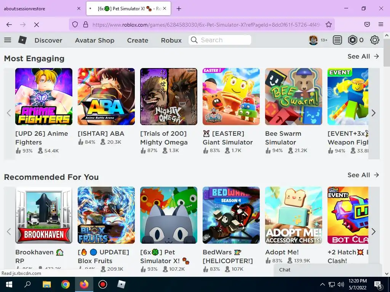The image size is (390, 292).
Task: Select the Pet Simulator X browser tab
Action: click(x=129, y=9)
